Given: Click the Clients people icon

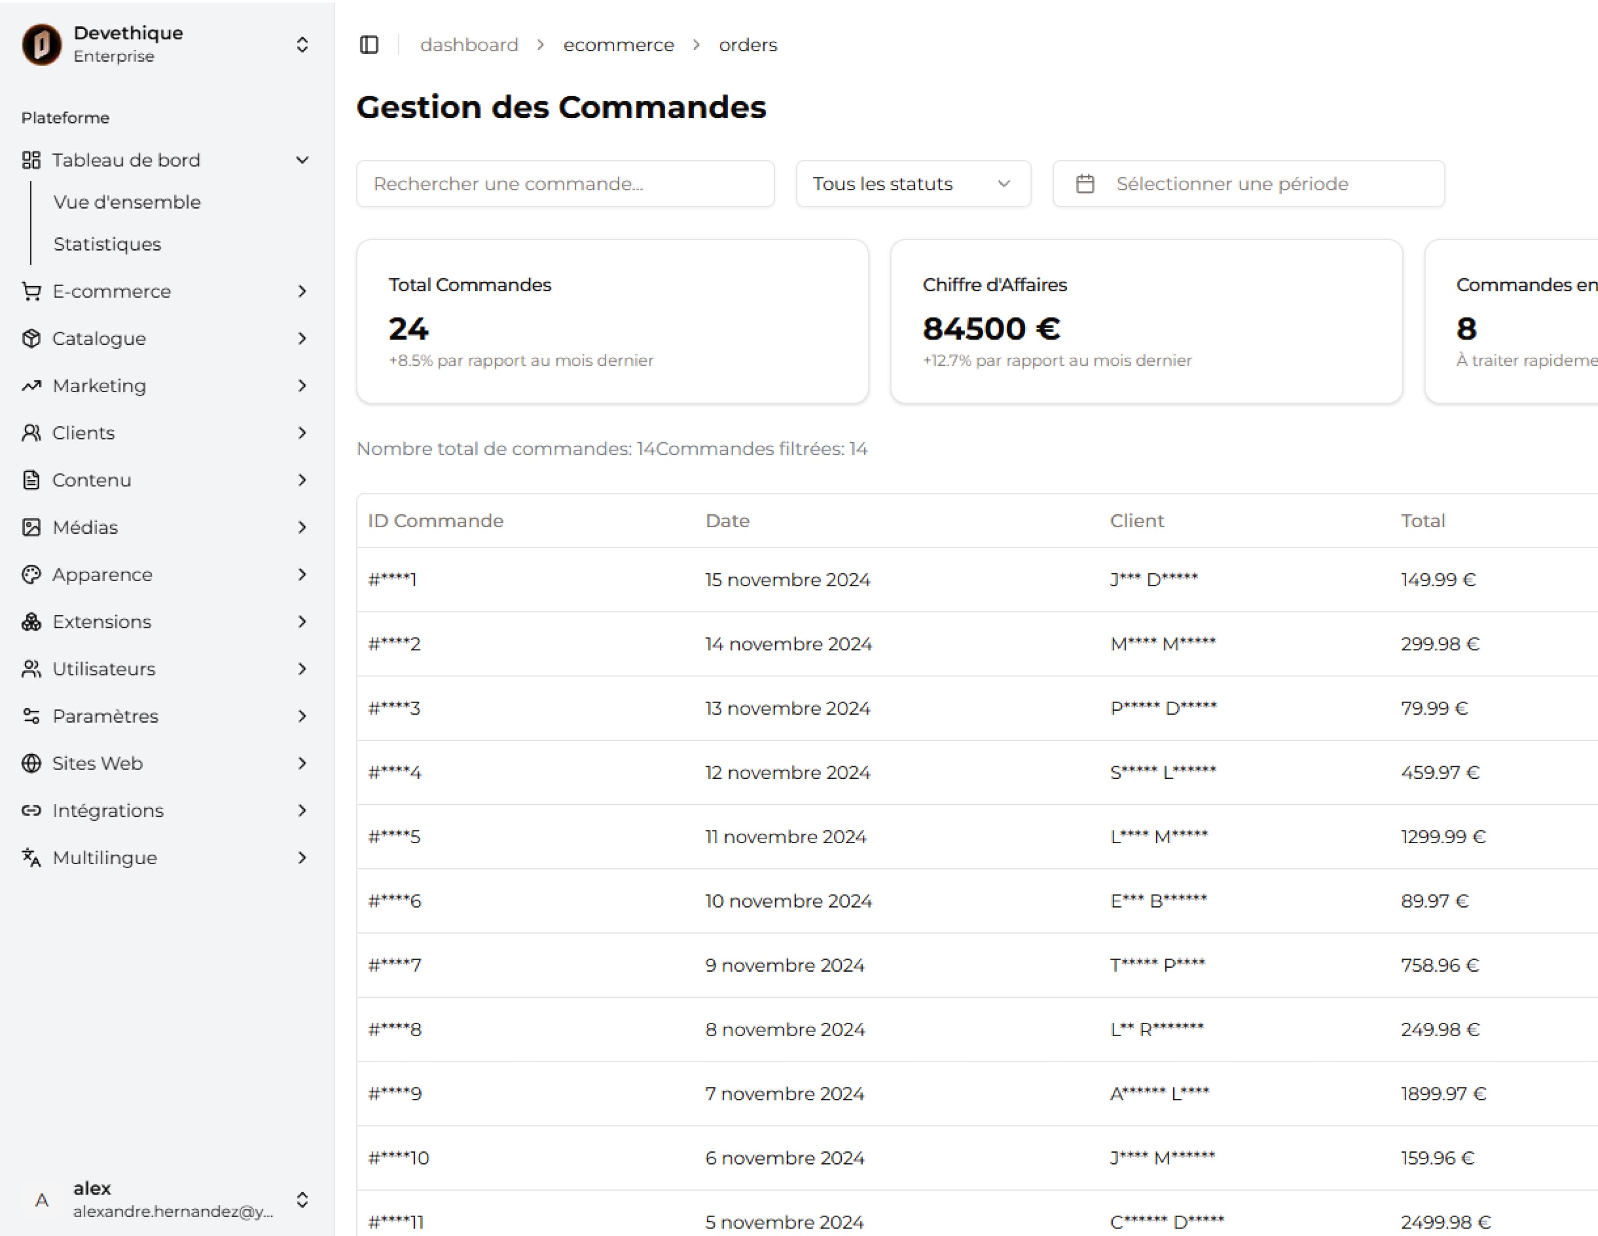Looking at the screenshot, I should (x=31, y=433).
